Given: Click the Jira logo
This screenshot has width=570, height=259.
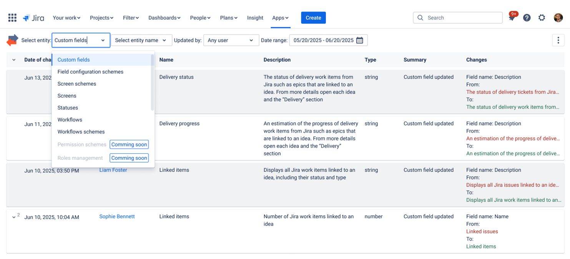Looking at the screenshot, I should [x=33, y=17].
